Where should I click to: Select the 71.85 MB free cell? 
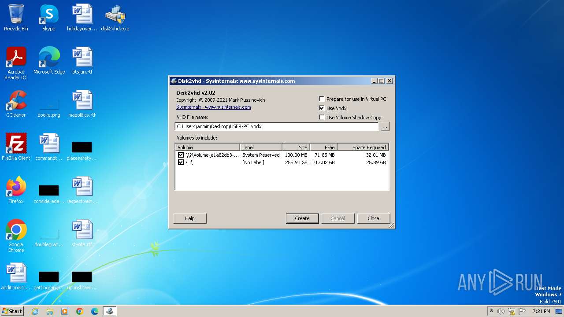(x=324, y=155)
